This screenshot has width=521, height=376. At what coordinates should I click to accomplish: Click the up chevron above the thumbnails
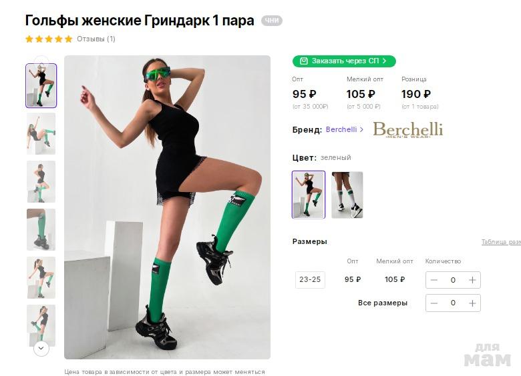41,61
